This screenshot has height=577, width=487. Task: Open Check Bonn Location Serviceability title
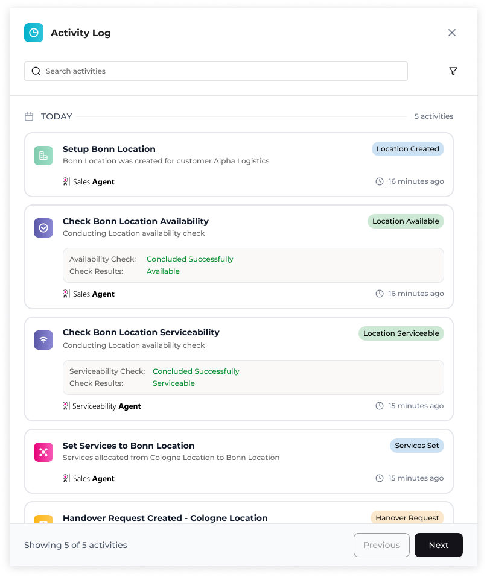pos(141,332)
